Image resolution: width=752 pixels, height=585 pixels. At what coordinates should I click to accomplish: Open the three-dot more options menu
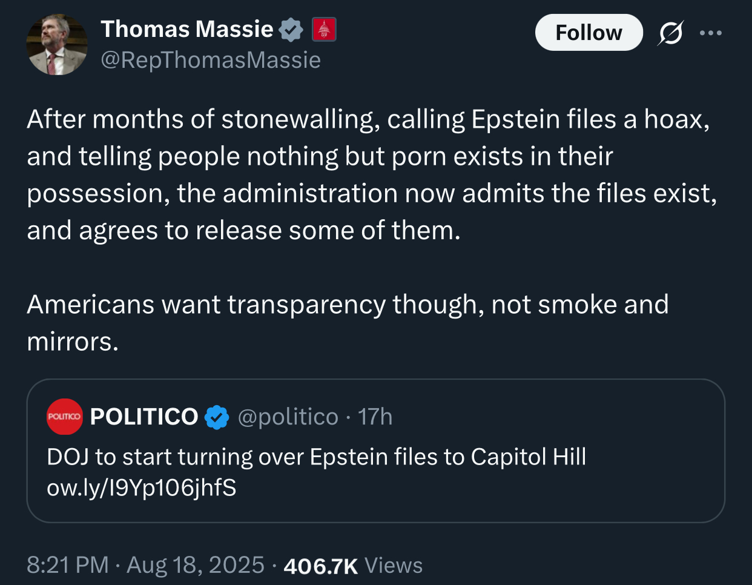[x=710, y=33]
